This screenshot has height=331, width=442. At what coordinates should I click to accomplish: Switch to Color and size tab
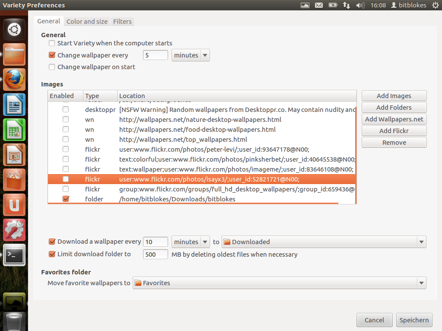(x=87, y=22)
